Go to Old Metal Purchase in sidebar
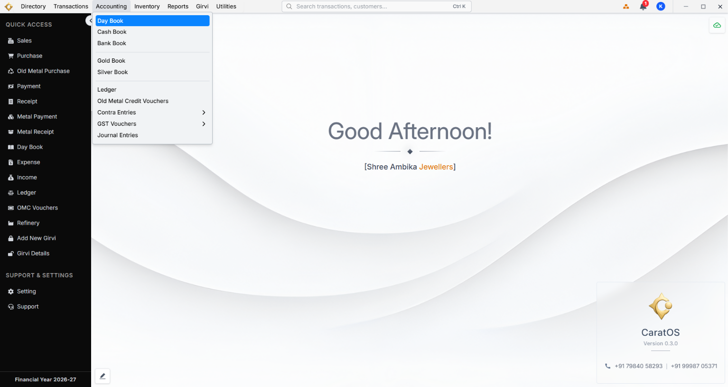 46,71
